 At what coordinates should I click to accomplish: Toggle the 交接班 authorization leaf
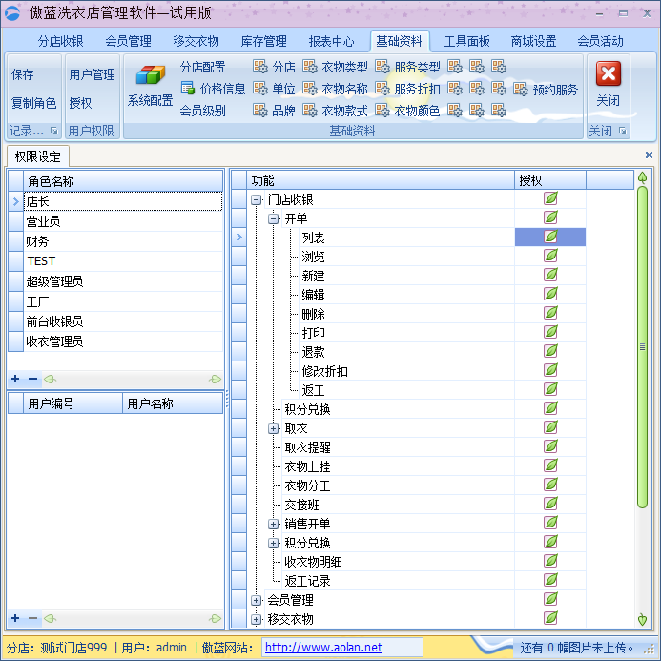click(x=550, y=505)
